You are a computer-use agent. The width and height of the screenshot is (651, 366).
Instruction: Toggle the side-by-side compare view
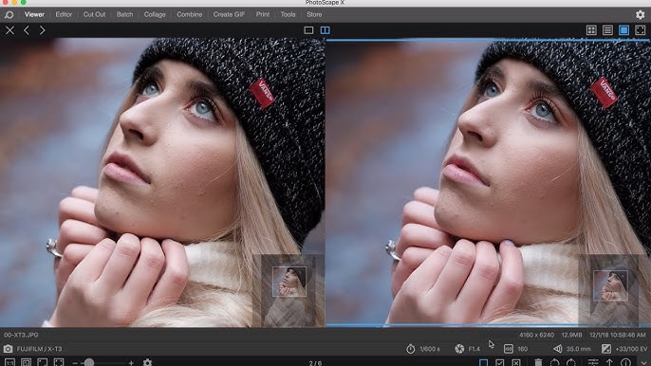click(x=325, y=30)
